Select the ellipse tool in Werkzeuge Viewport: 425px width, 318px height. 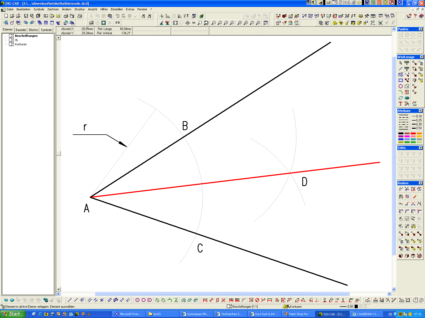[401, 98]
